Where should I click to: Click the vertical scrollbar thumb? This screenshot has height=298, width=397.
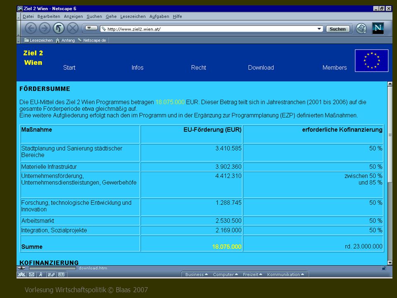pyautogui.click(x=390, y=134)
